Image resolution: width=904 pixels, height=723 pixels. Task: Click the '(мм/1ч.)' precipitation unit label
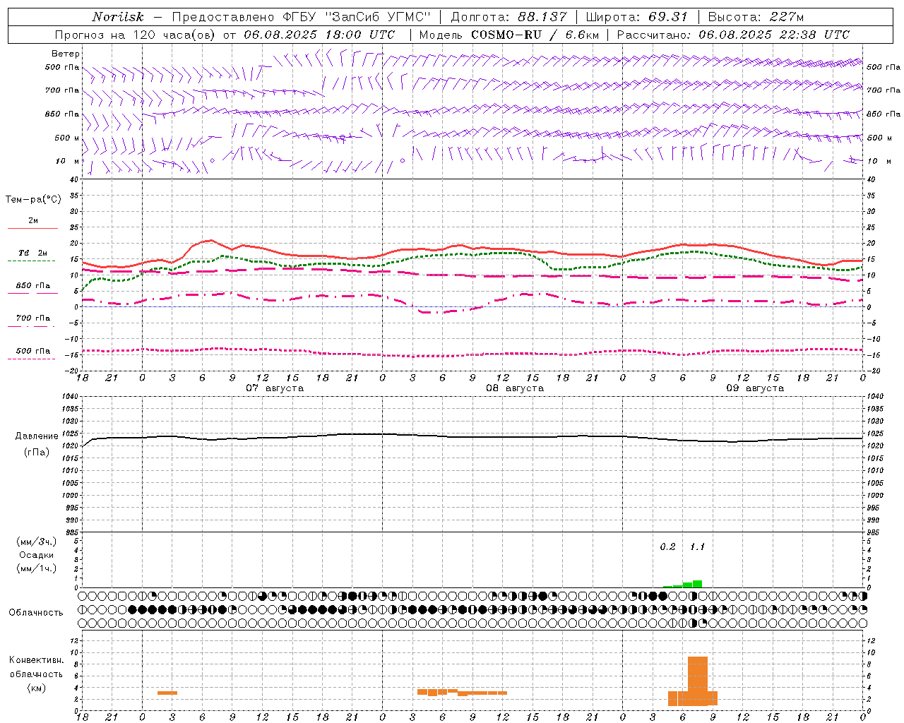[x=37, y=568]
